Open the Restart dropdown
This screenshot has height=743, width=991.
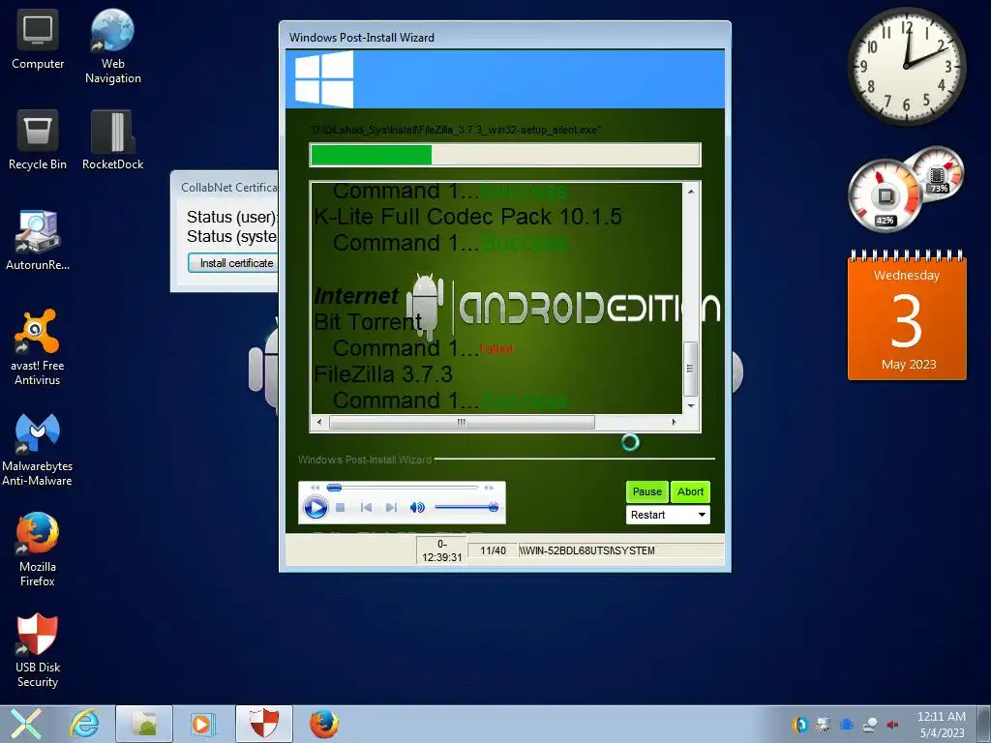pyautogui.click(x=668, y=515)
